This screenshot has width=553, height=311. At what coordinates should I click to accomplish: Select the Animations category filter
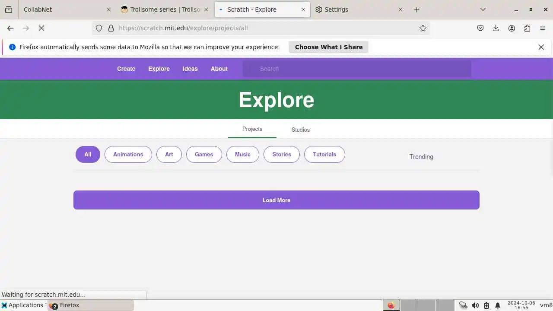[128, 154]
